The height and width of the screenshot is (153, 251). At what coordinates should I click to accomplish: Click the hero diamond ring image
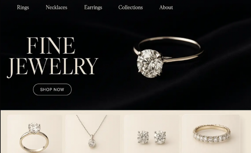coord(168,57)
